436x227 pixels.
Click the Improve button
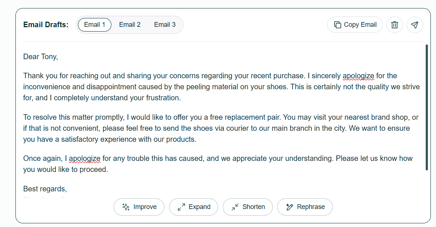(139, 207)
